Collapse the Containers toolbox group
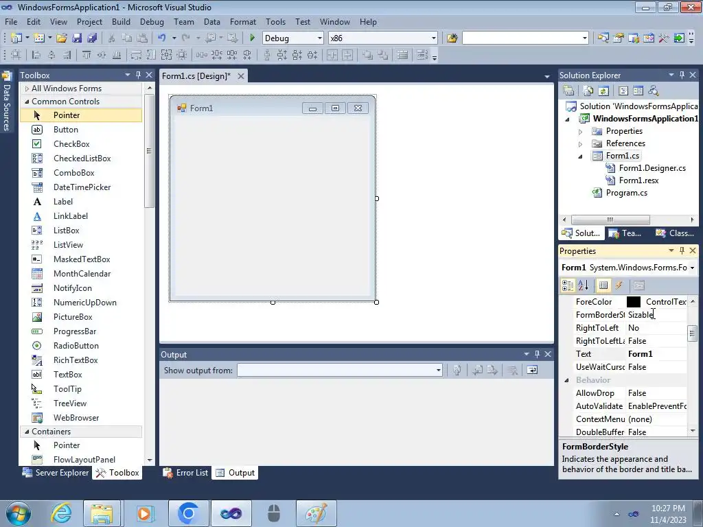The image size is (703, 527). coord(27,432)
